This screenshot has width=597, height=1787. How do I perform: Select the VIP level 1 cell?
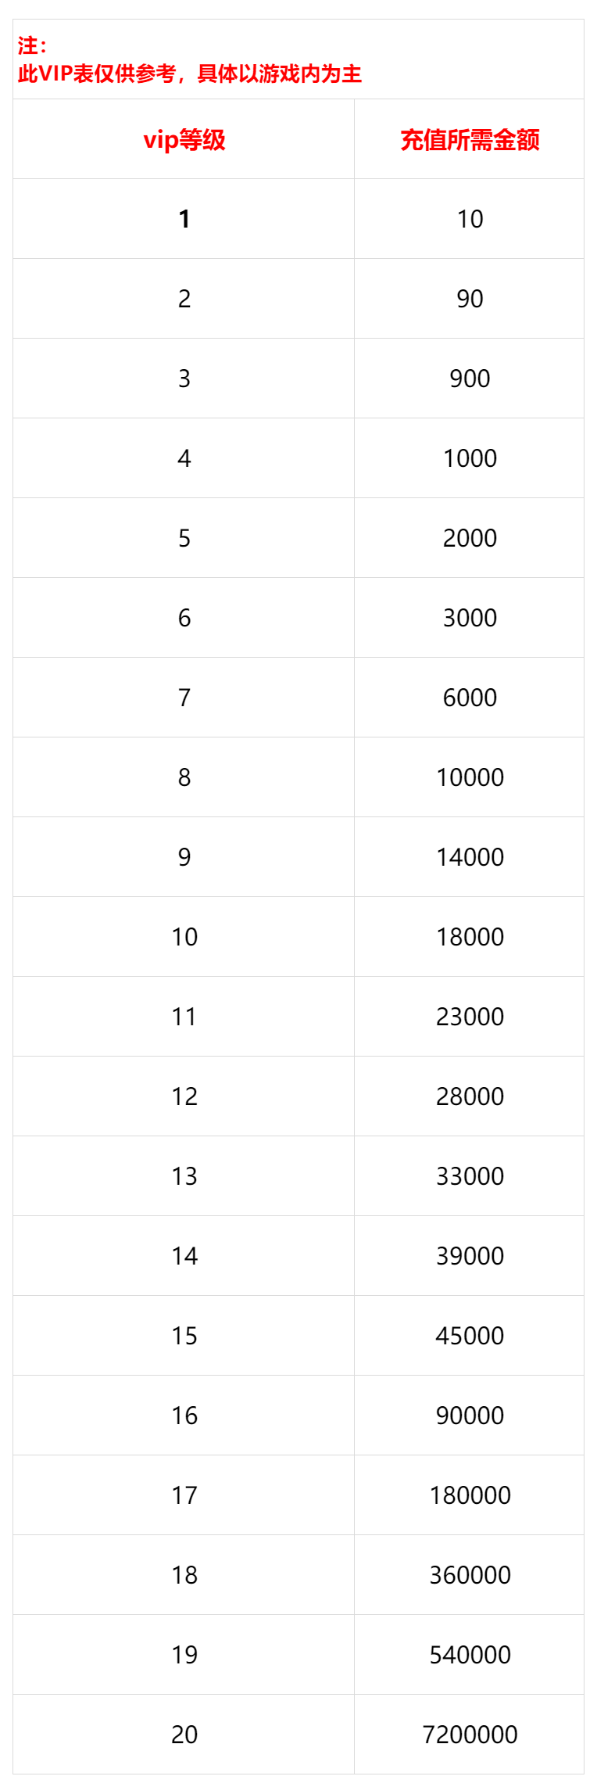[x=184, y=219]
